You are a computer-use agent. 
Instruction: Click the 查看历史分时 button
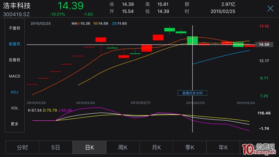point(192,93)
